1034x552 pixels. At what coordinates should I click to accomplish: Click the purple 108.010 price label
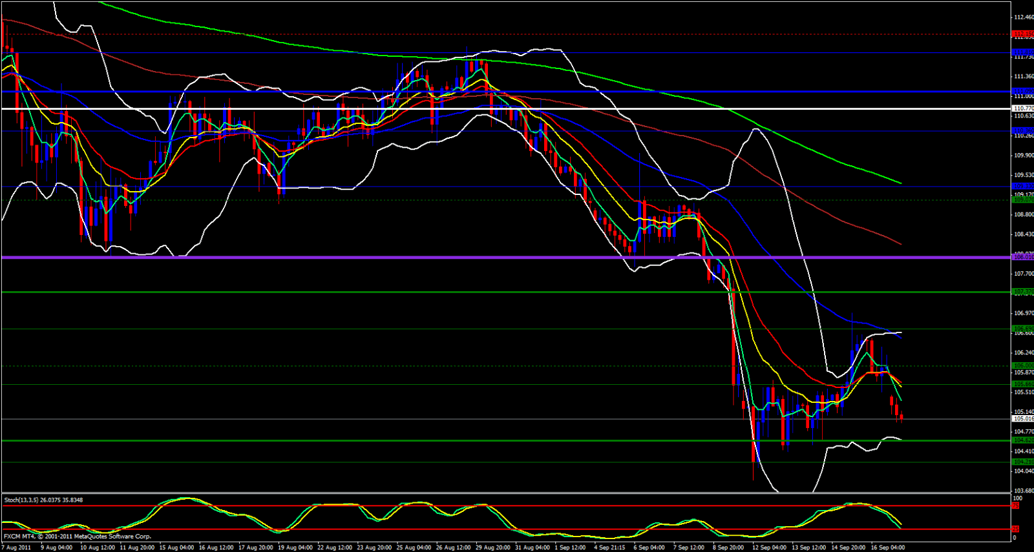click(x=1023, y=257)
